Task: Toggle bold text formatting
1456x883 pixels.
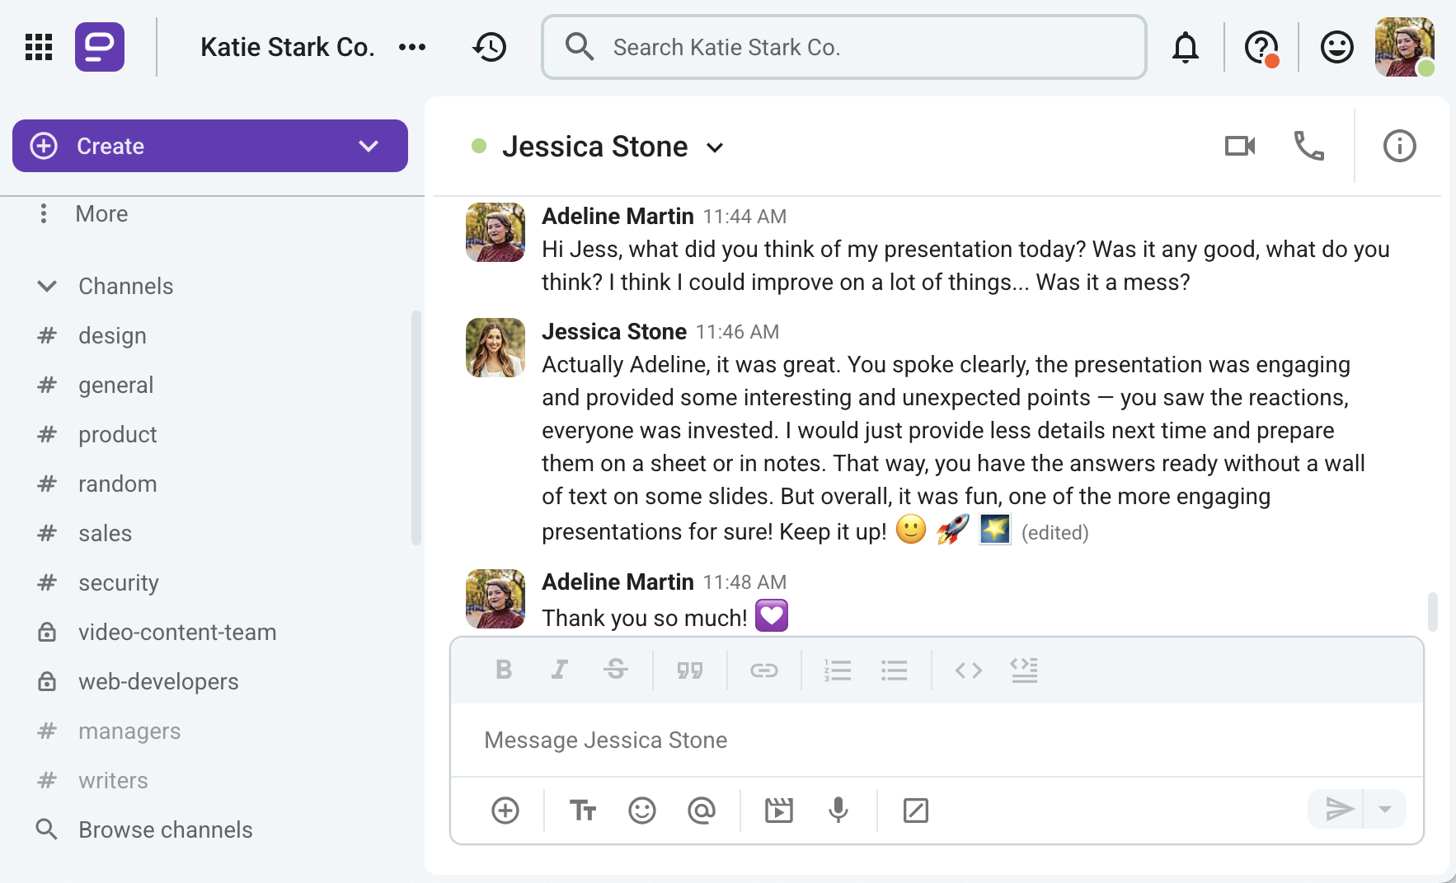Action: [x=504, y=670]
